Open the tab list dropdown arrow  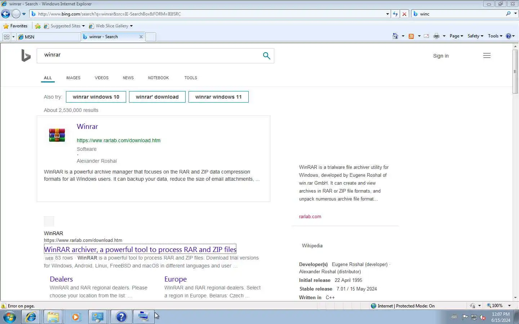(x=13, y=37)
